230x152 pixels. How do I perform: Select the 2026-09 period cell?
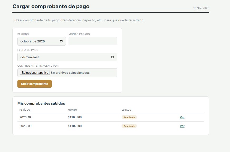(25, 126)
